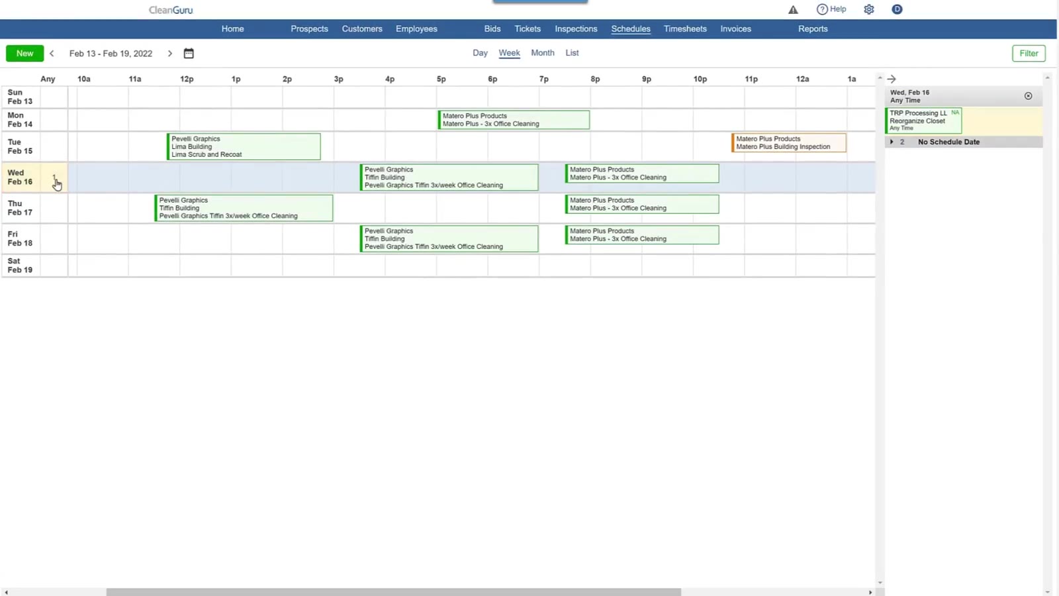Go to Tickets section
Viewport: 1059px width, 596px height.
(528, 29)
